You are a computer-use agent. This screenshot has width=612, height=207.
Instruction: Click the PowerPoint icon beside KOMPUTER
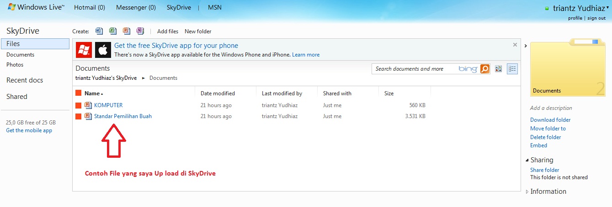tap(88, 105)
